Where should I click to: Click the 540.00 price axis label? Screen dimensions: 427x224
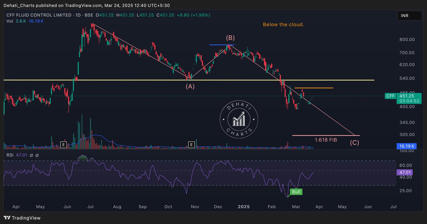407,78
